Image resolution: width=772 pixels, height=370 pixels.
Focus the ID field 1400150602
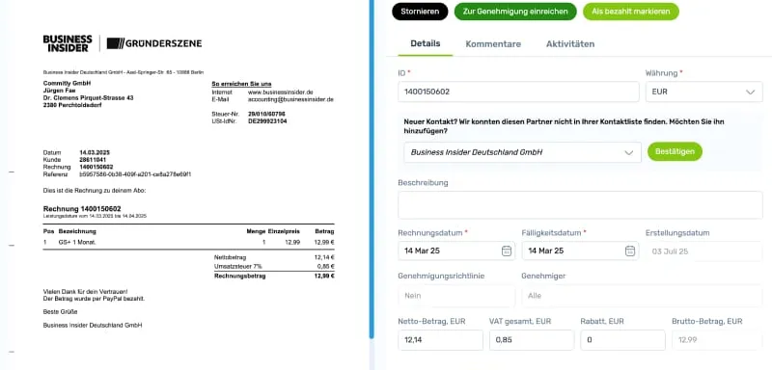click(518, 92)
